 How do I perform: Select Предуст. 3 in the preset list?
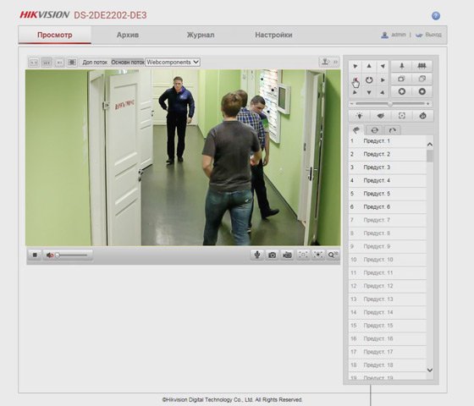pos(388,167)
